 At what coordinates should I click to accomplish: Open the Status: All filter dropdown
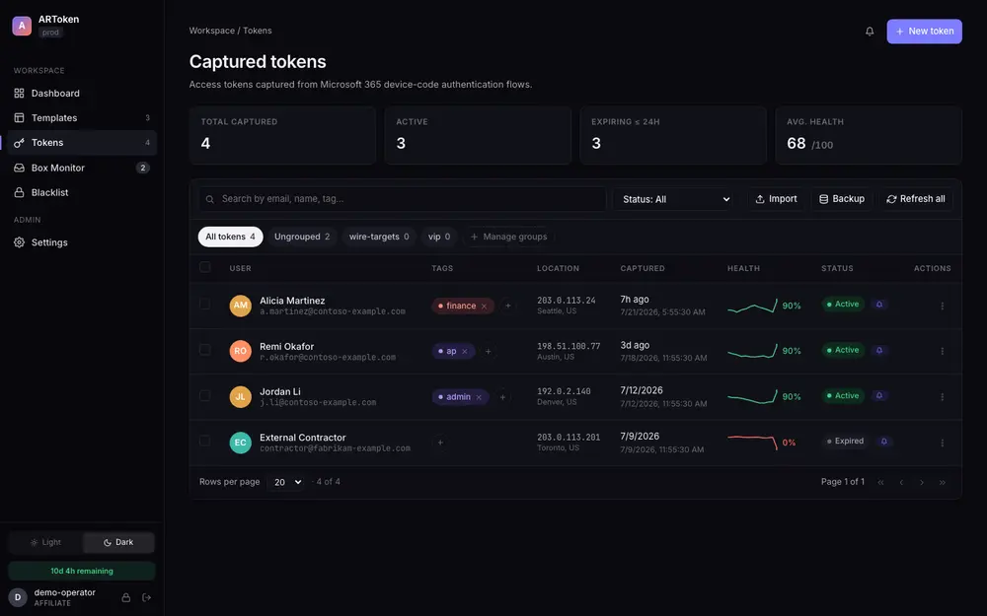[673, 199]
